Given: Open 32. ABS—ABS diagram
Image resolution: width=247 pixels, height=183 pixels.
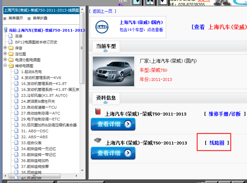Looking at the screenshot, I should point(34,137).
